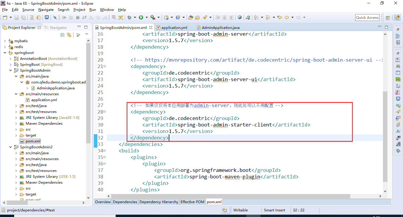The width and height of the screenshot is (403, 217).
Task: Open the File menu
Action: coord(5,10)
